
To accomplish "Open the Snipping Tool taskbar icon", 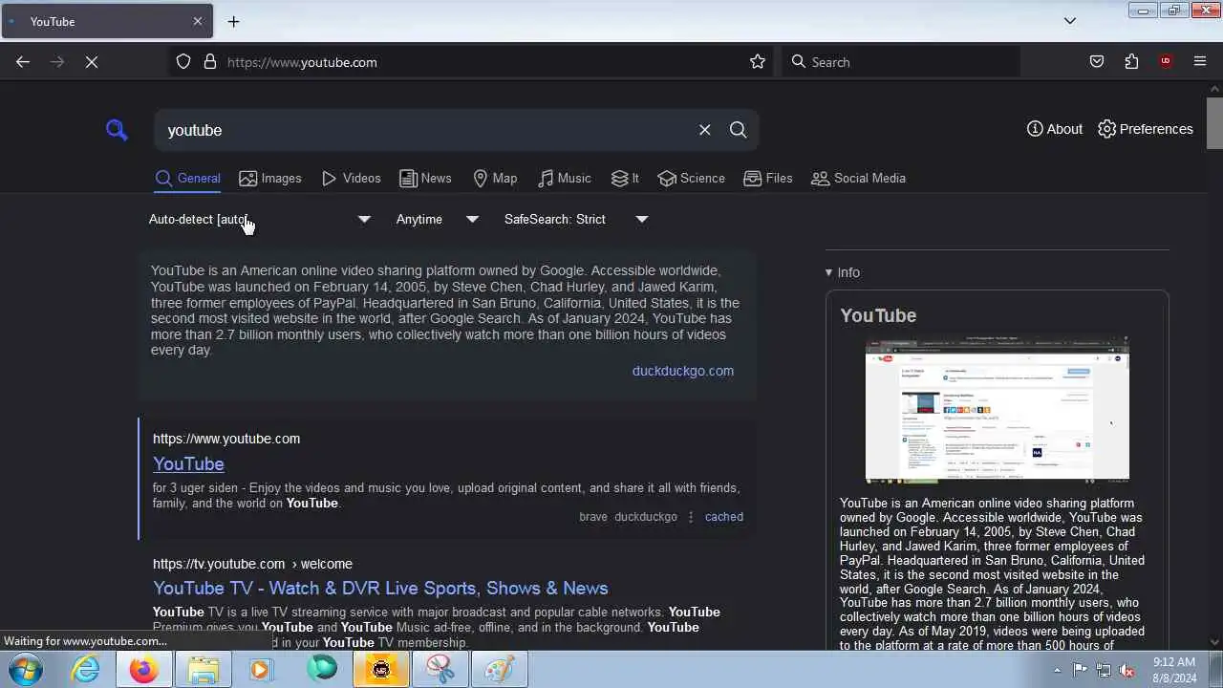I will pos(440,670).
